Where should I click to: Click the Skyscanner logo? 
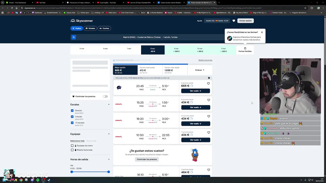click(x=81, y=21)
